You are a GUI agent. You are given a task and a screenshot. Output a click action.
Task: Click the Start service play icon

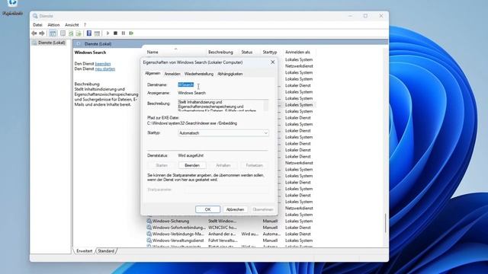point(108,33)
